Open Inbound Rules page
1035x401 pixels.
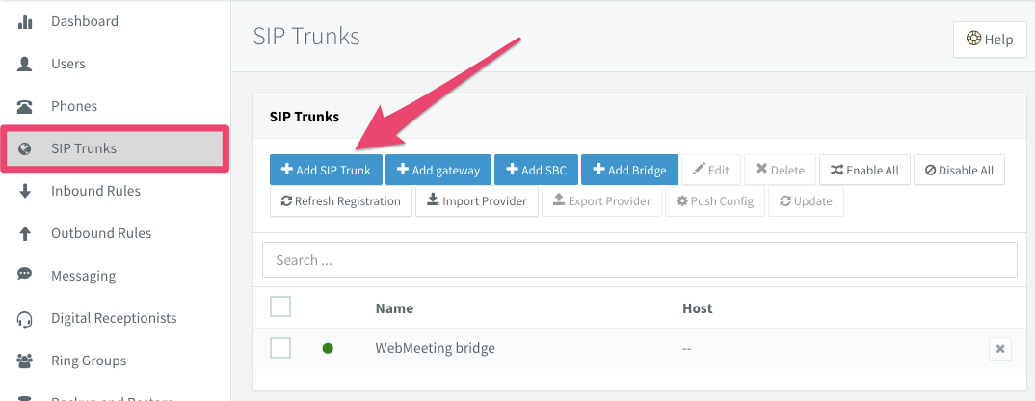click(x=95, y=191)
